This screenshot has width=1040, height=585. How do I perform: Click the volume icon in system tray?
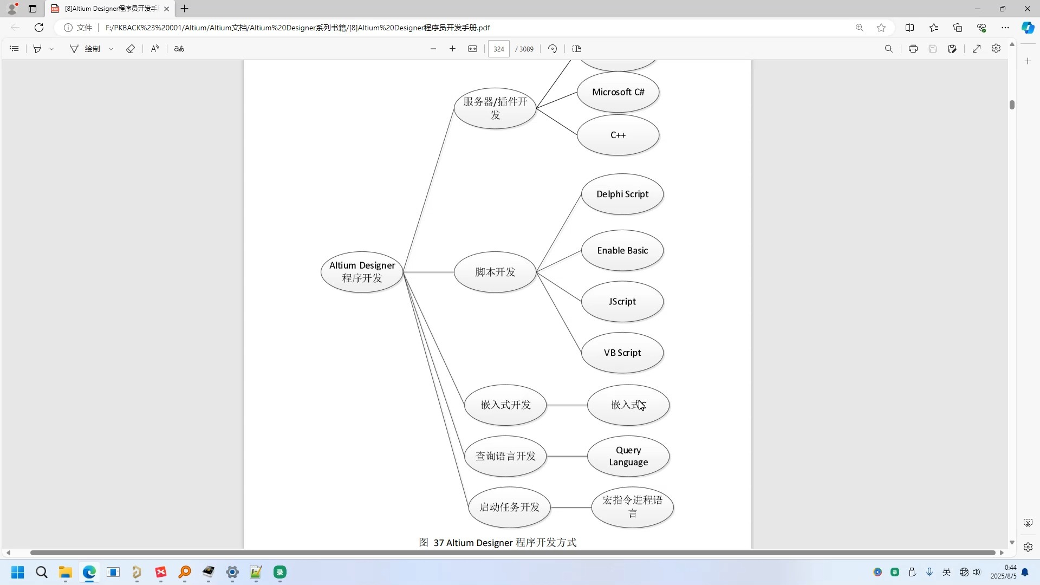(977, 572)
